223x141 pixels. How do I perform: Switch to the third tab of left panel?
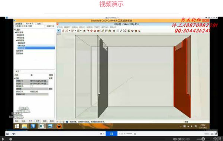(x=39, y=24)
